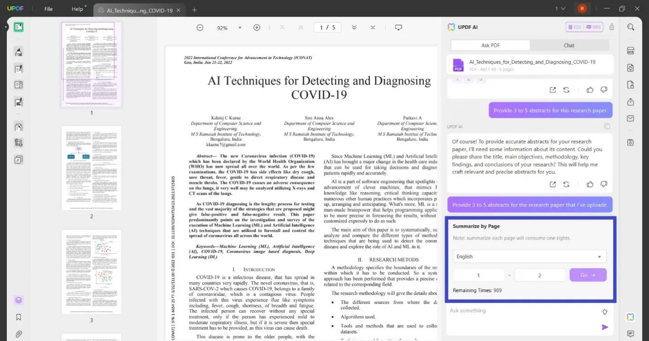649x341 pixels.
Task: Open the Organize Pages tool
Action: [19, 127]
